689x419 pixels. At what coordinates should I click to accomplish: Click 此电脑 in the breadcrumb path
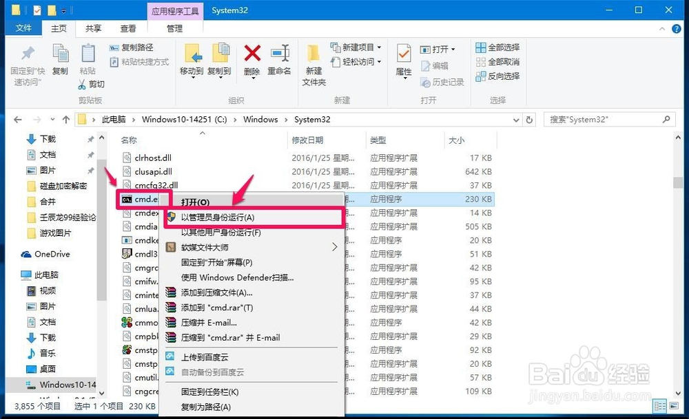pos(114,119)
